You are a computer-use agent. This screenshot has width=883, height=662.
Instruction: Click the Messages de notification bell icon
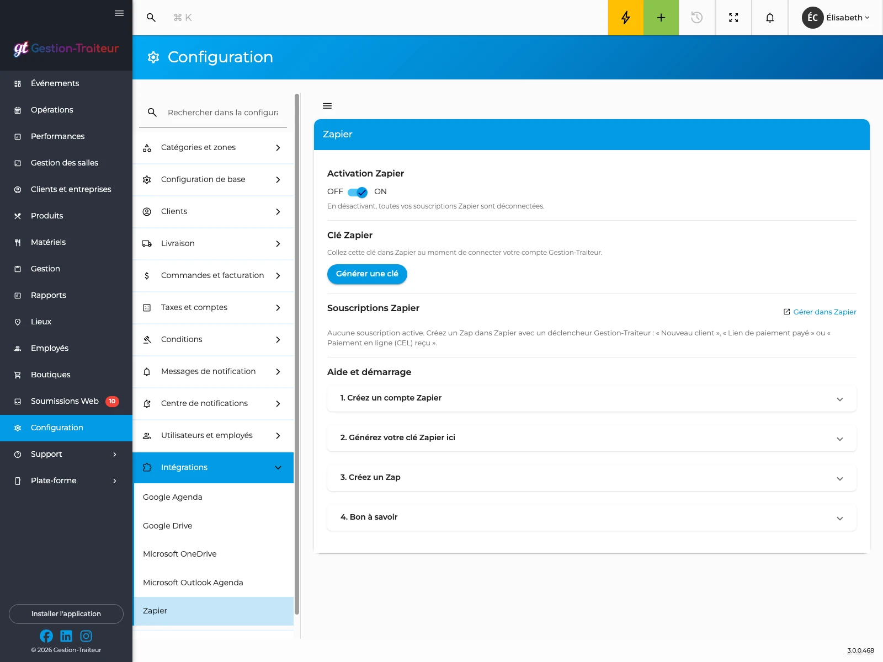147,371
